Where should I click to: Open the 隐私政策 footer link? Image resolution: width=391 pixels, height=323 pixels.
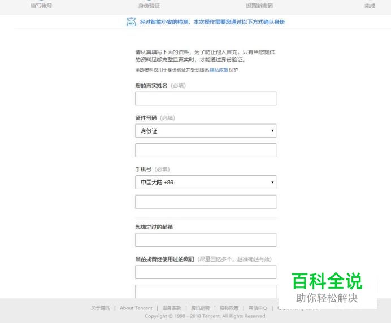(229, 308)
